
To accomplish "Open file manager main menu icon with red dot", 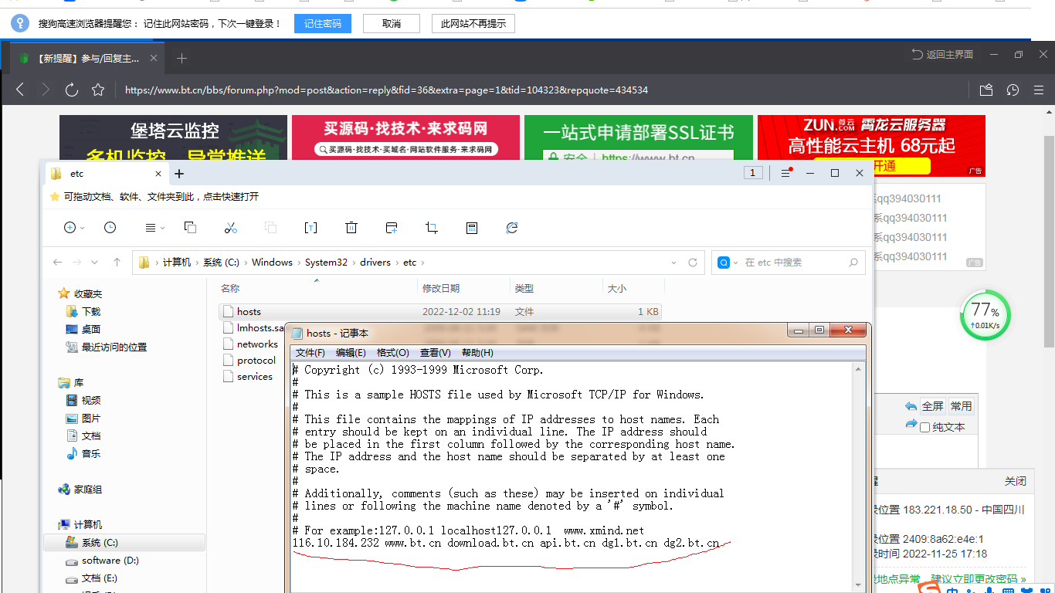I will [x=785, y=173].
